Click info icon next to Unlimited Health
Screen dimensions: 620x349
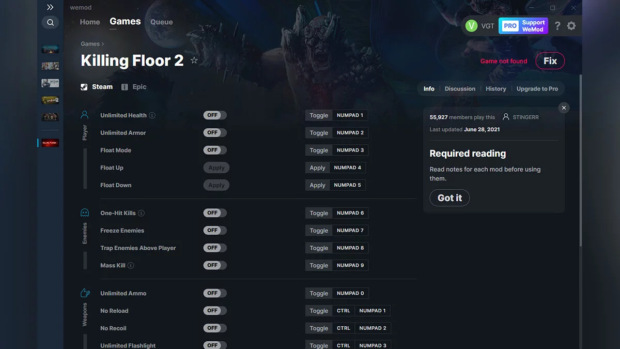pos(152,115)
